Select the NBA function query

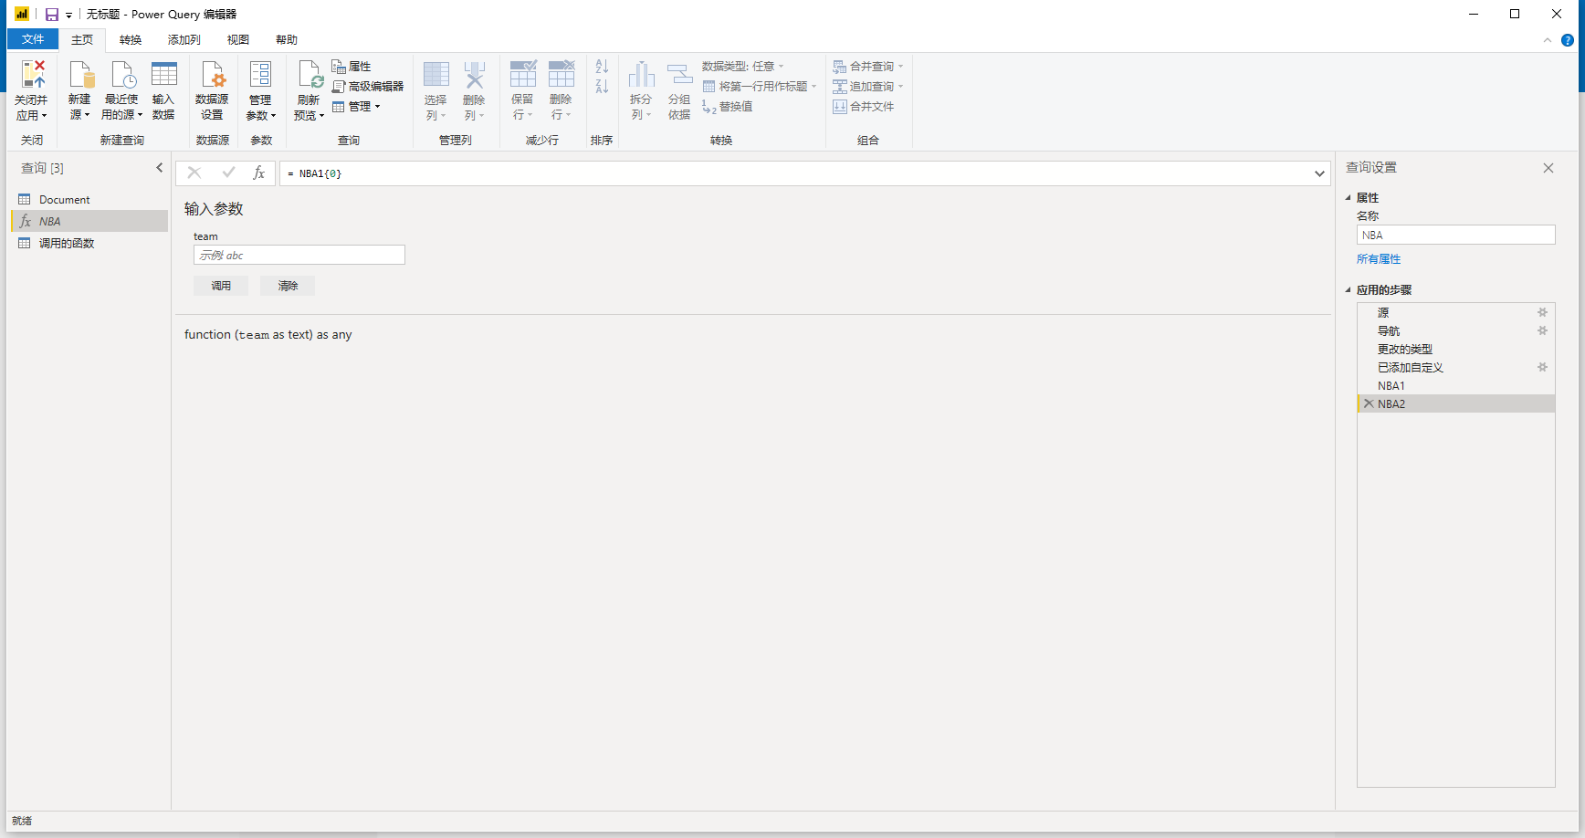[89, 221]
